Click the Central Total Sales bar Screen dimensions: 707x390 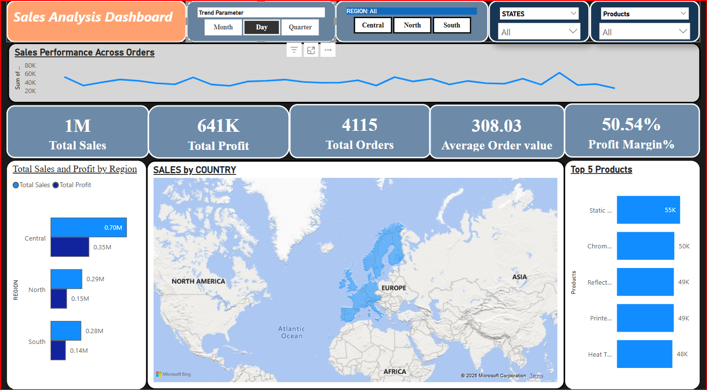tap(88, 228)
